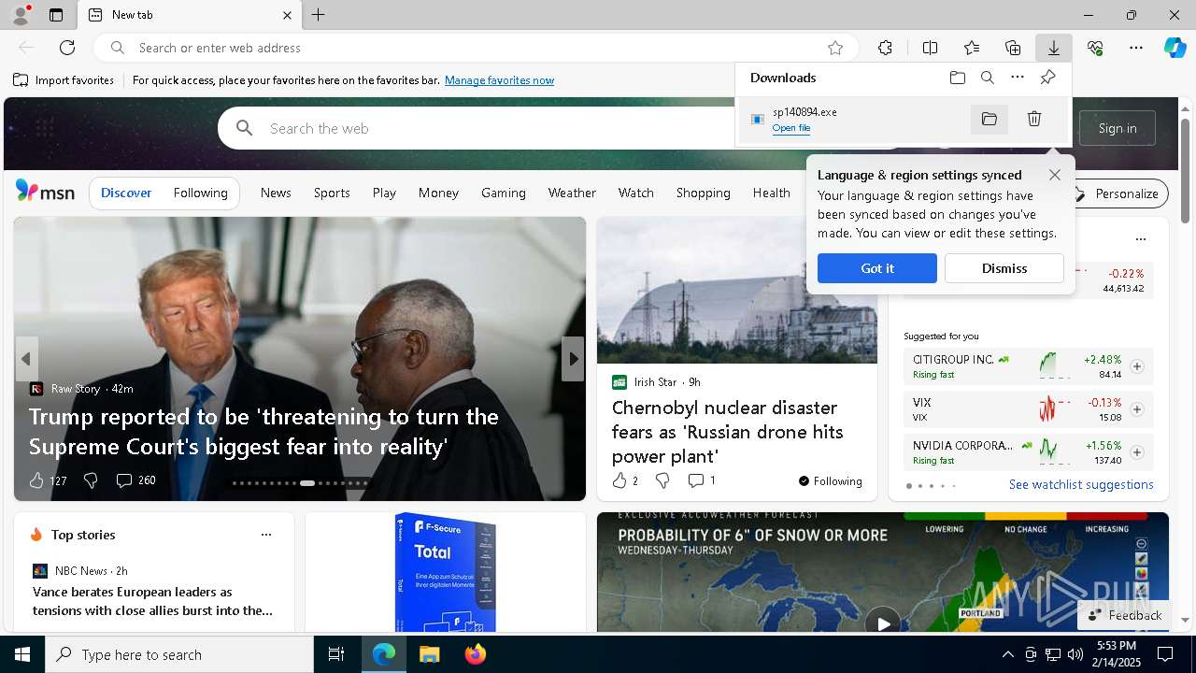The height and width of the screenshot is (673, 1196).
Task: Open Vance berates European leaders story
Action: tap(152, 601)
